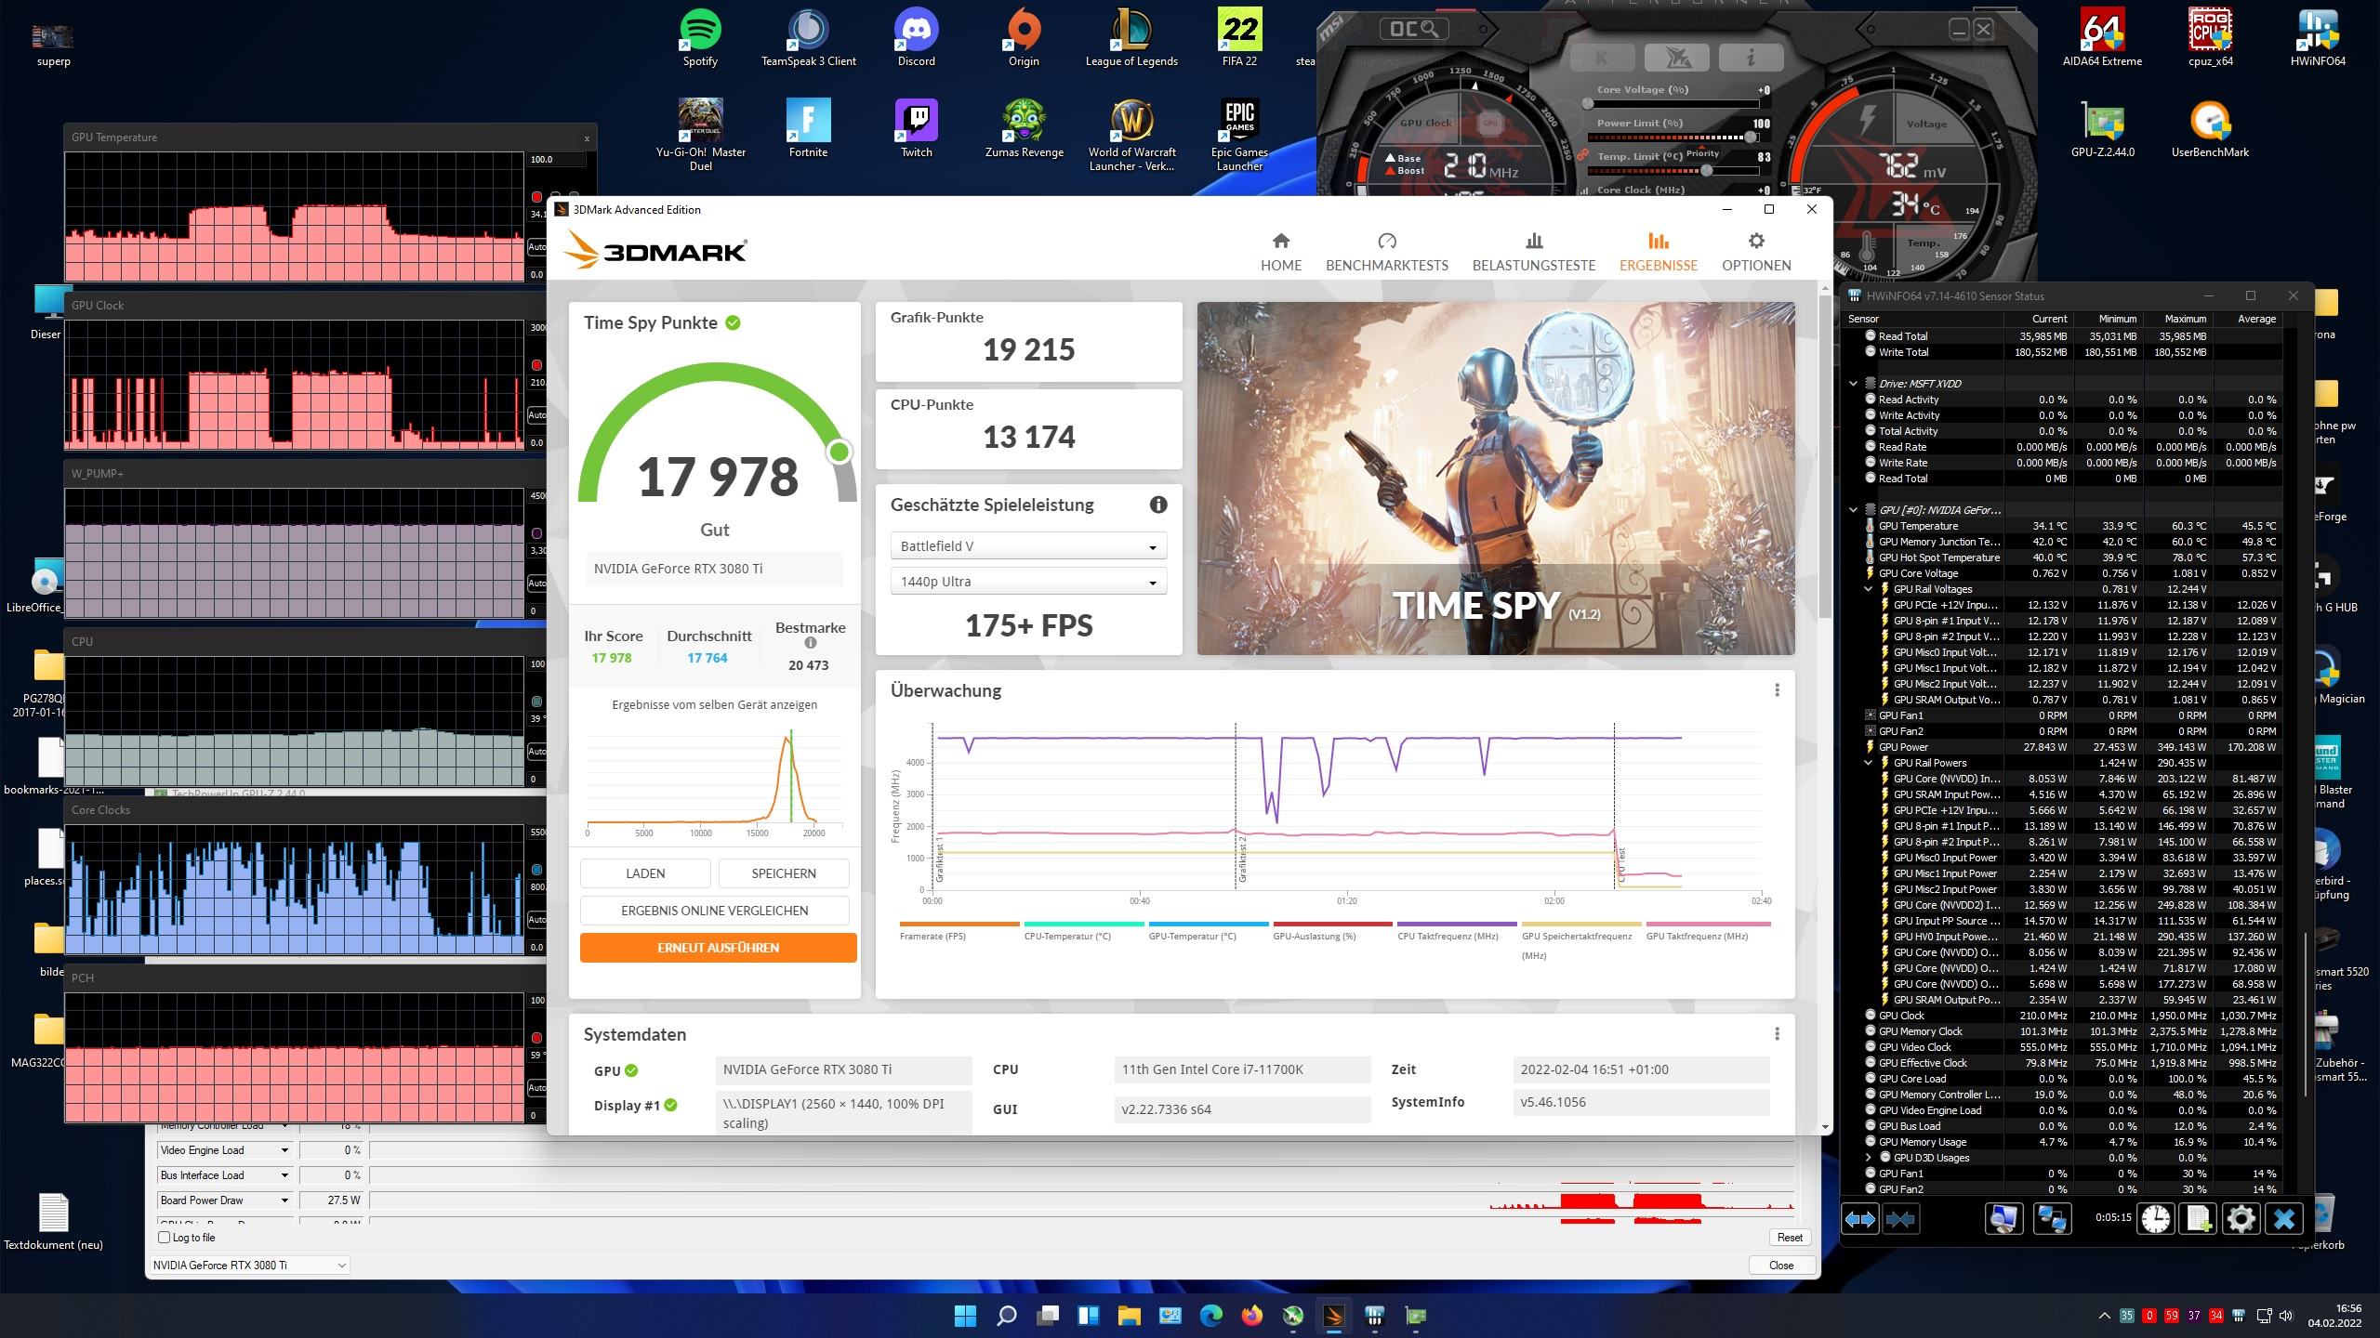The image size is (2380, 1338).
Task: Open 1440p Ultra resolution dropdown
Action: coord(1028,582)
